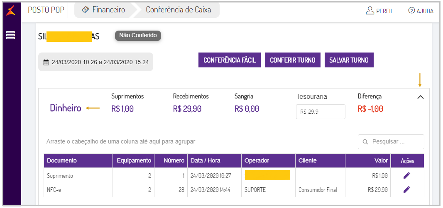443x208 pixels.
Task: Sort by the Documento column header
Action: 62,160
